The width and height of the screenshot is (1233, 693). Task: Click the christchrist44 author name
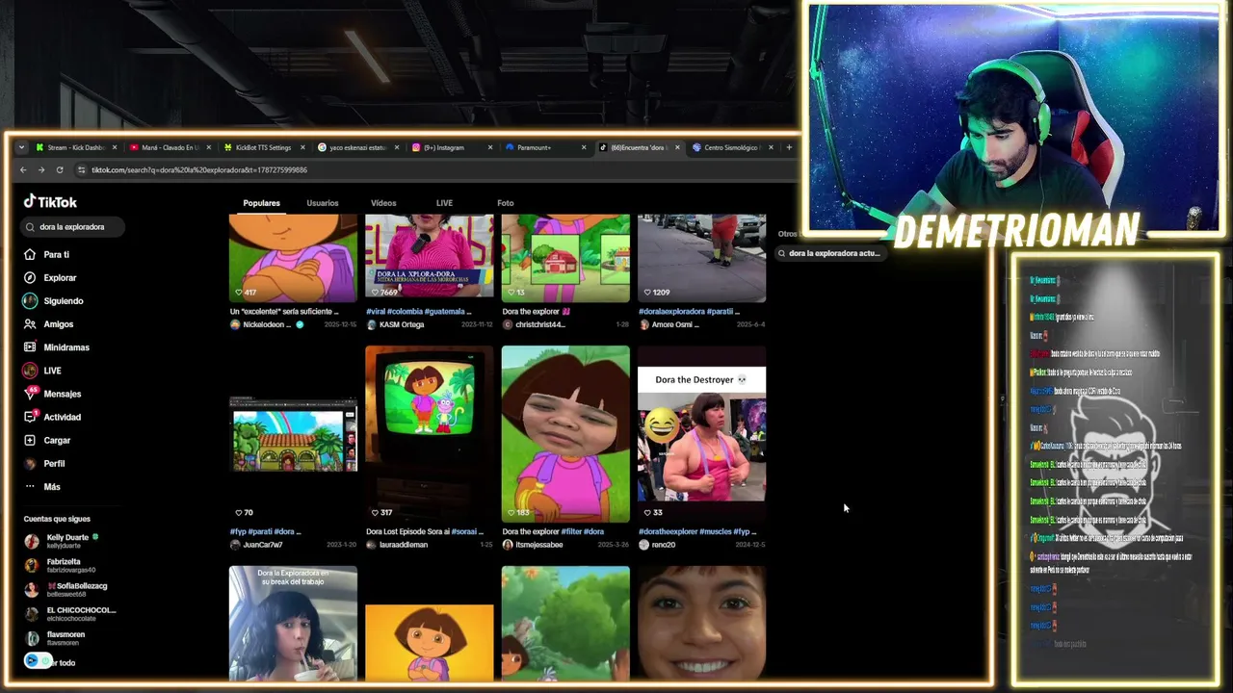tap(540, 325)
